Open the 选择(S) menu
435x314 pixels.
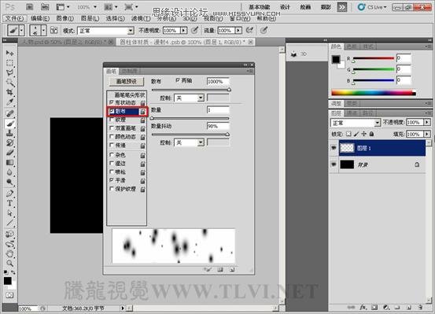point(115,19)
